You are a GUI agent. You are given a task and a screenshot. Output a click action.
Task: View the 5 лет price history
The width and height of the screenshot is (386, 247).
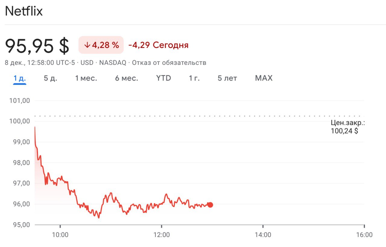227,78
